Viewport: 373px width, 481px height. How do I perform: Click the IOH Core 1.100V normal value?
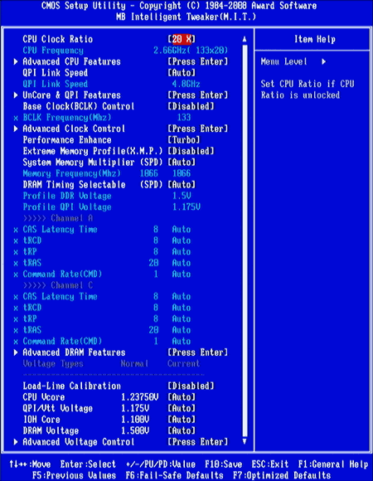point(135,420)
